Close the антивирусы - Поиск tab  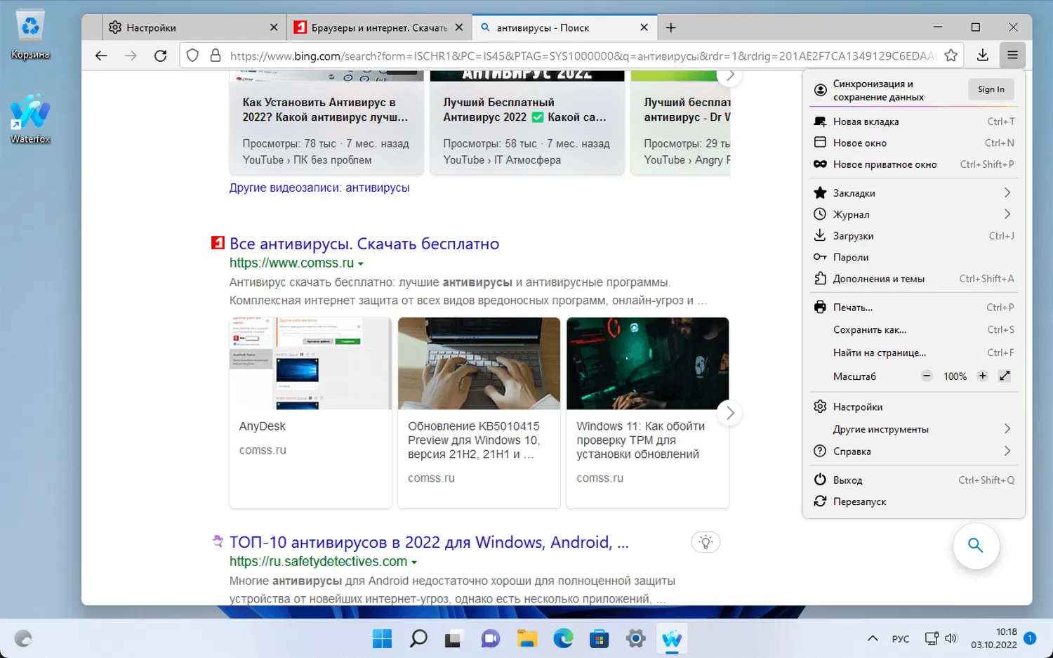[x=644, y=28]
